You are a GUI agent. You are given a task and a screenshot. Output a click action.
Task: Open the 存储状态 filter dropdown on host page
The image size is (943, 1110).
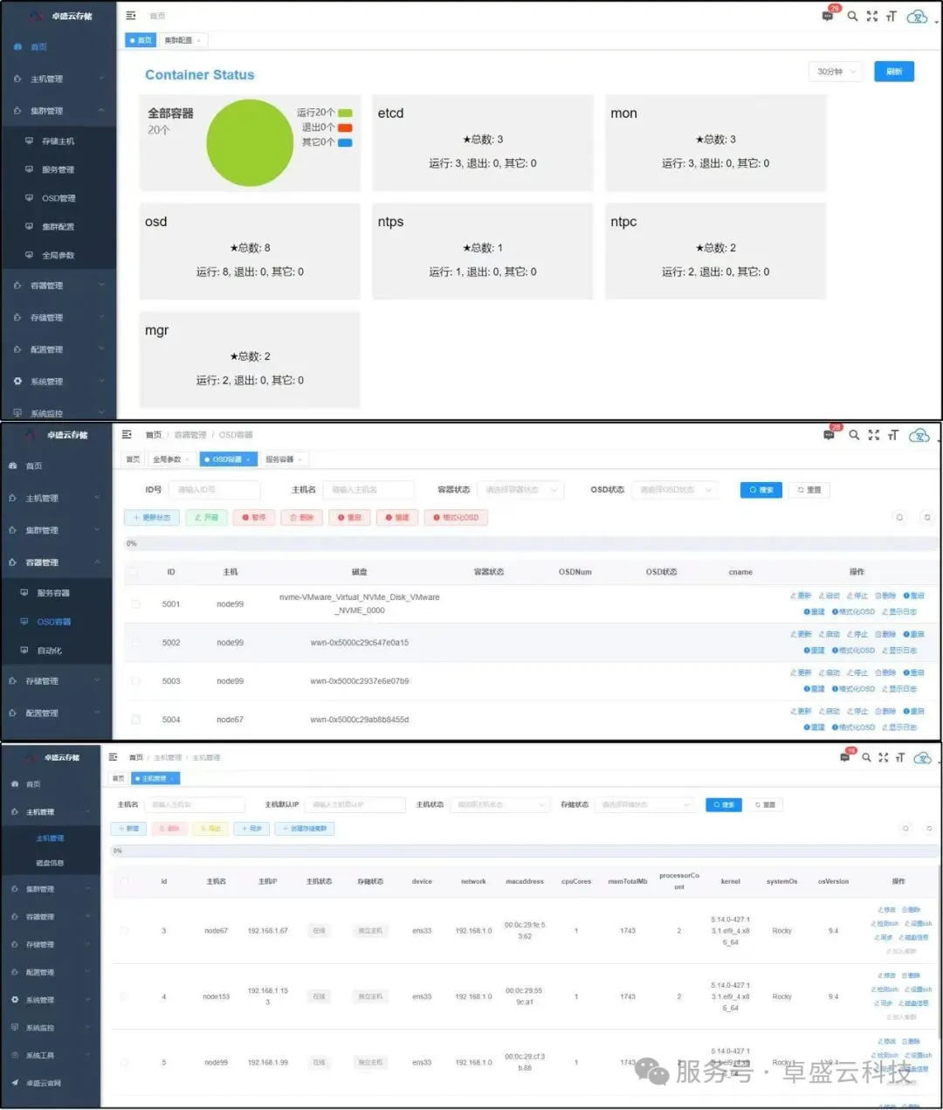pyautogui.click(x=645, y=804)
